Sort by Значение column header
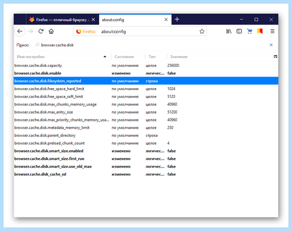 click(220, 57)
